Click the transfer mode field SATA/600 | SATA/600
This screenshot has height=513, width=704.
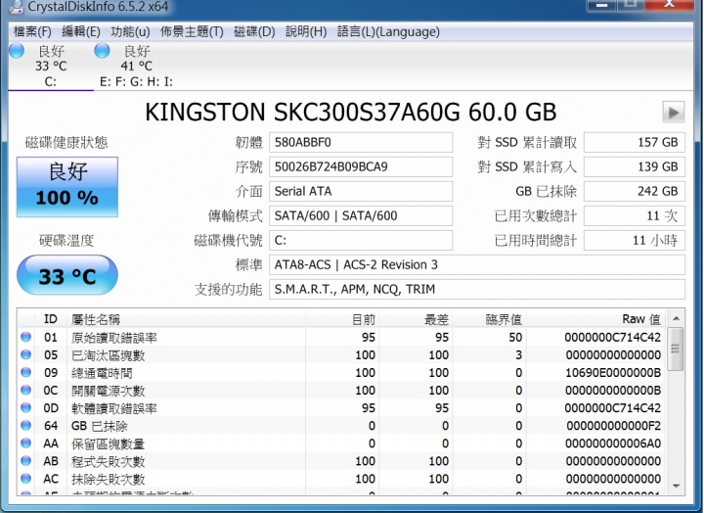(361, 215)
